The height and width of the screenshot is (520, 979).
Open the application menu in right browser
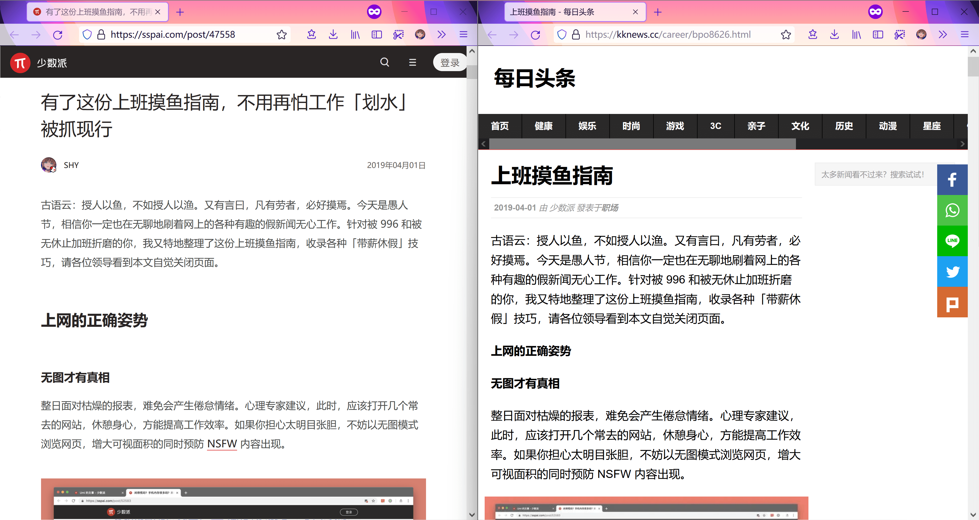pos(964,35)
